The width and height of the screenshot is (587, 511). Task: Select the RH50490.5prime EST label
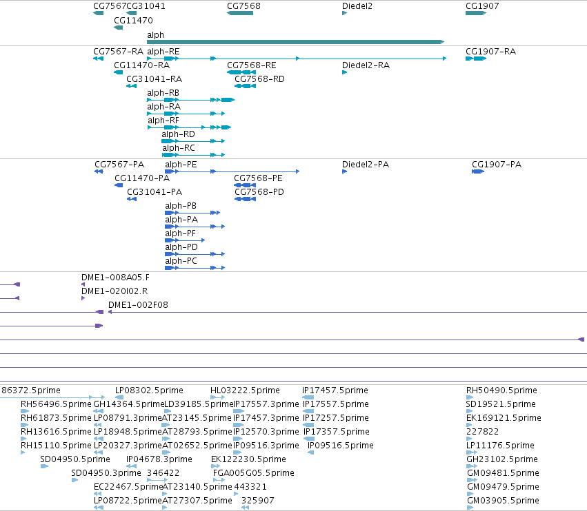[501, 390]
